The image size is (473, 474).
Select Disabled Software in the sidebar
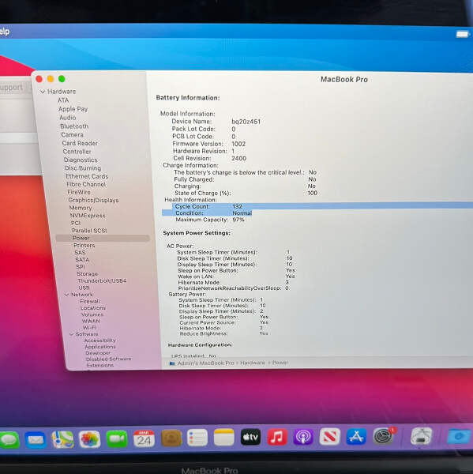(108, 359)
